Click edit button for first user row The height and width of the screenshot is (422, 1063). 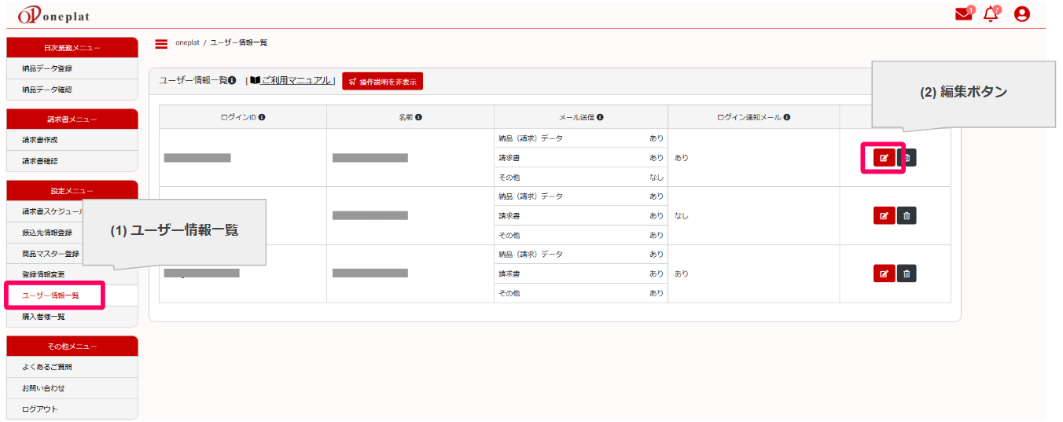click(x=884, y=158)
